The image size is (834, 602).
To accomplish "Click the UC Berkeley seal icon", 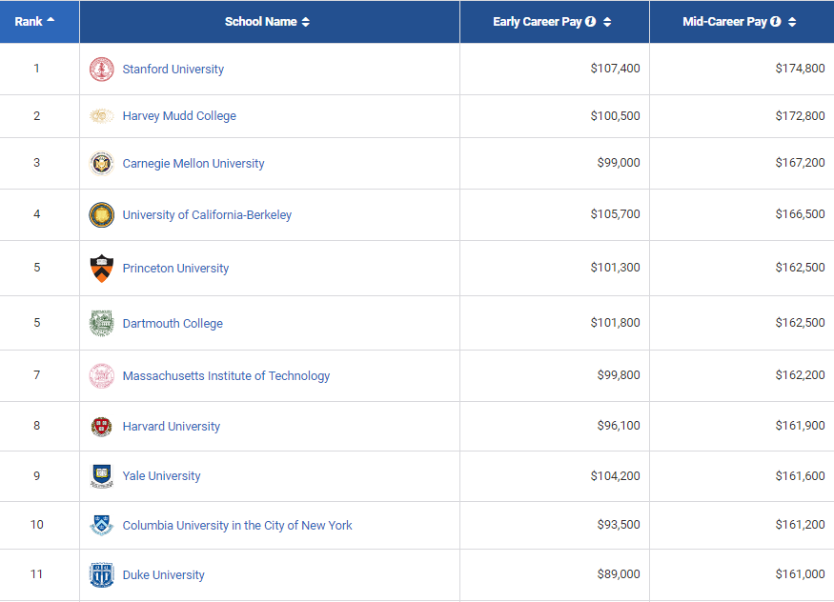I will (x=102, y=214).
